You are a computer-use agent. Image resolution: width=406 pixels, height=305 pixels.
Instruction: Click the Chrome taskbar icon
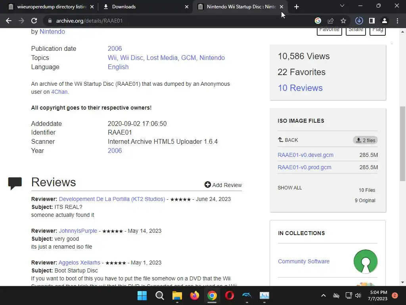[x=212, y=295]
